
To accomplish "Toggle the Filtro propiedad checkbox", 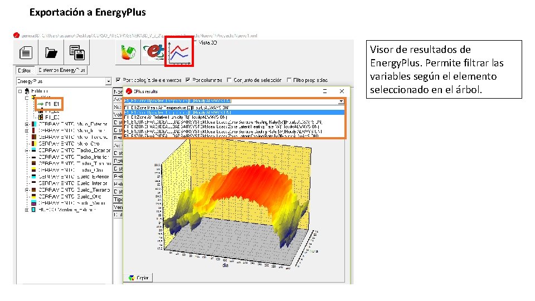I will [x=289, y=80].
